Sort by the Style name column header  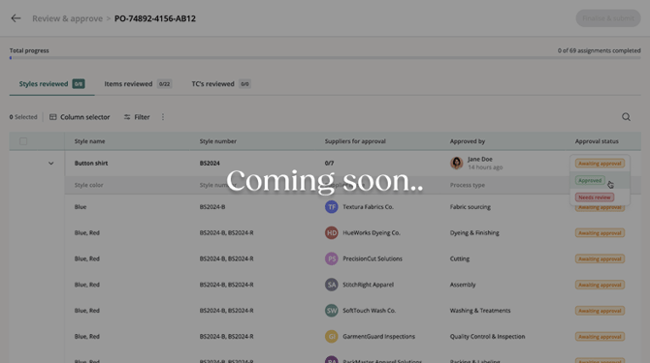(x=89, y=141)
